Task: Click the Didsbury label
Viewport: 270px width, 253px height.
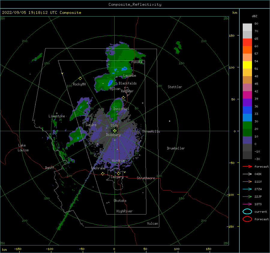Action: point(113,135)
